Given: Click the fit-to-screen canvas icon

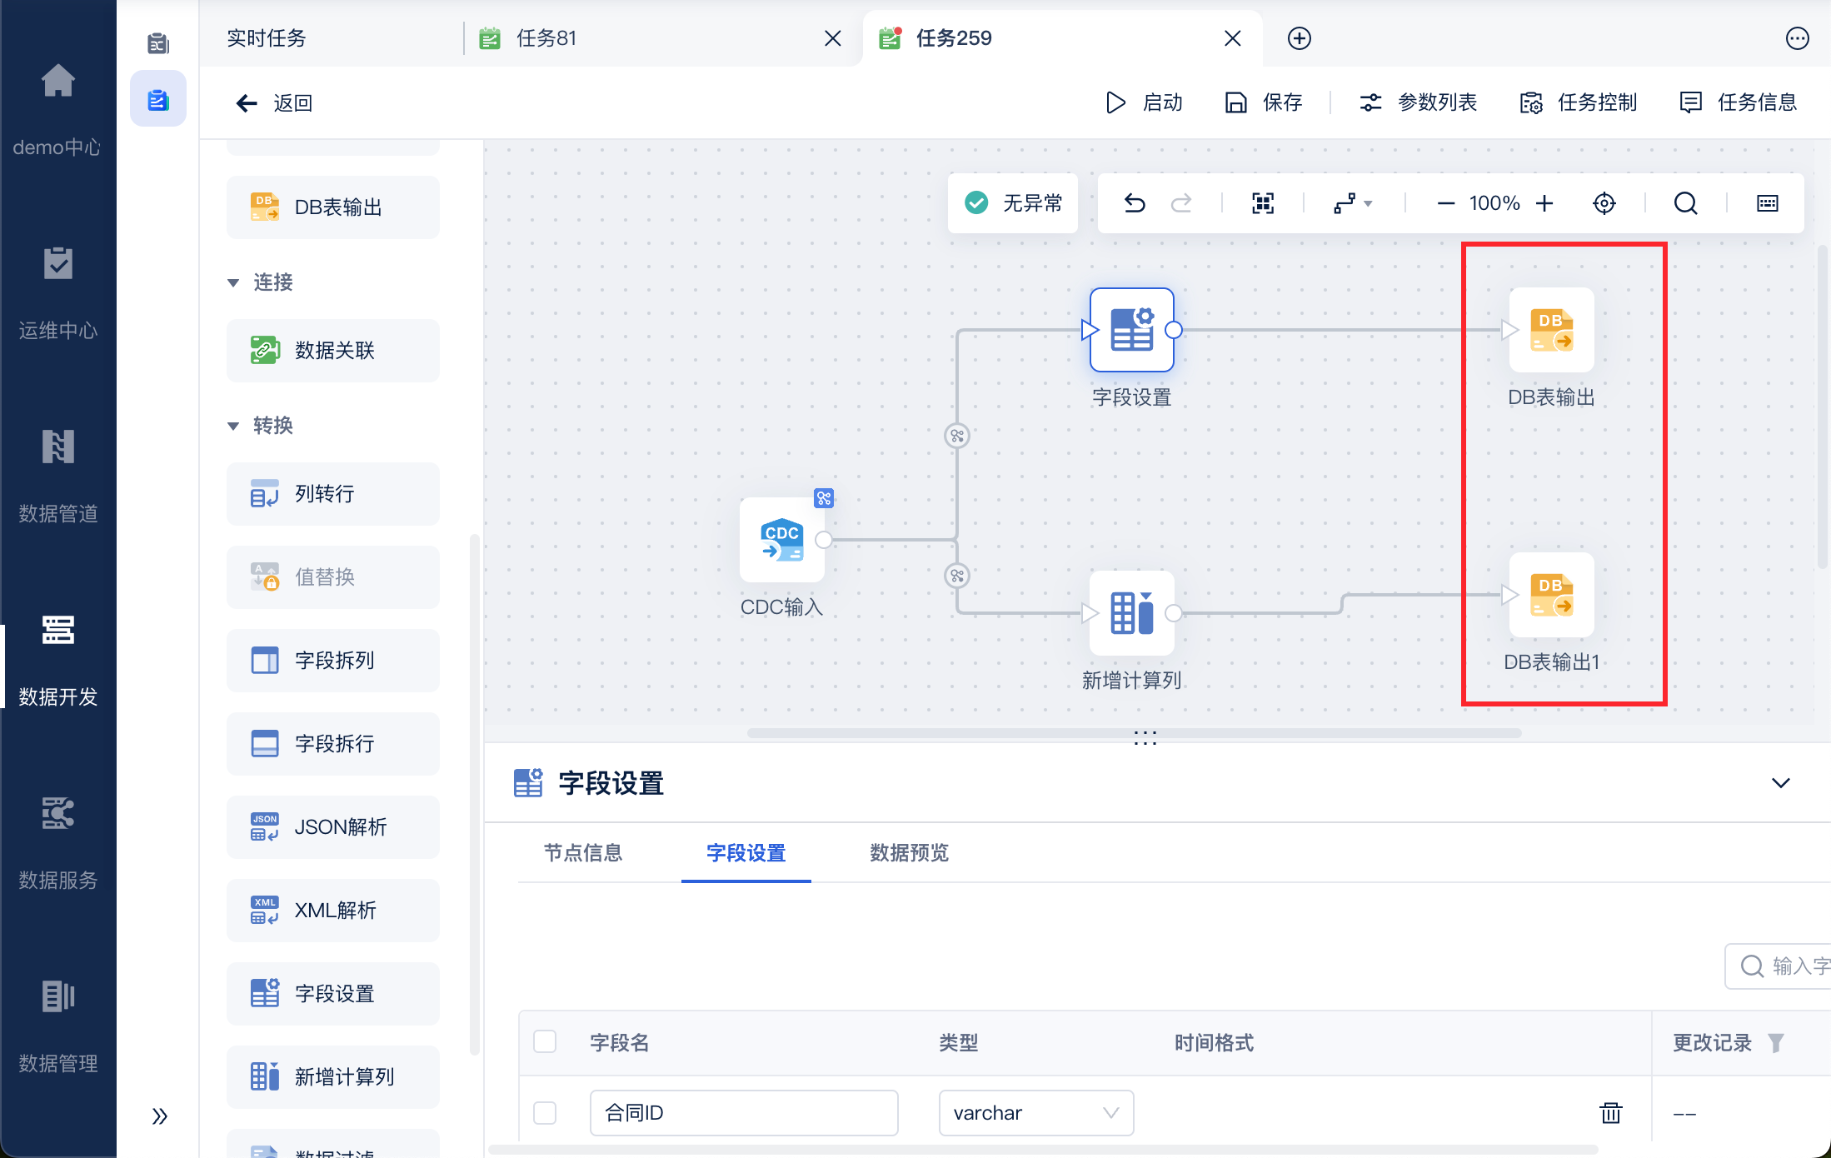Looking at the screenshot, I should click(x=1263, y=203).
